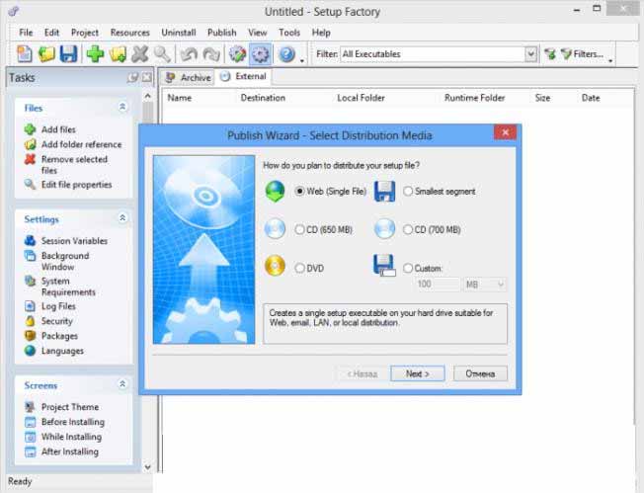Open Background Window settings

pyautogui.click(x=65, y=261)
